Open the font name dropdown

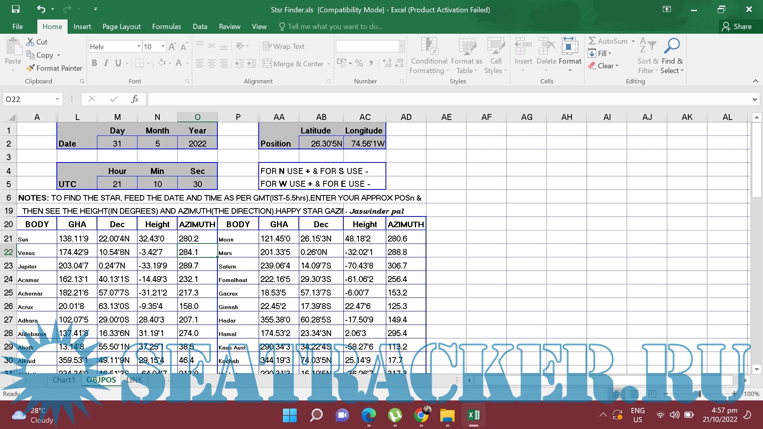(x=139, y=46)
